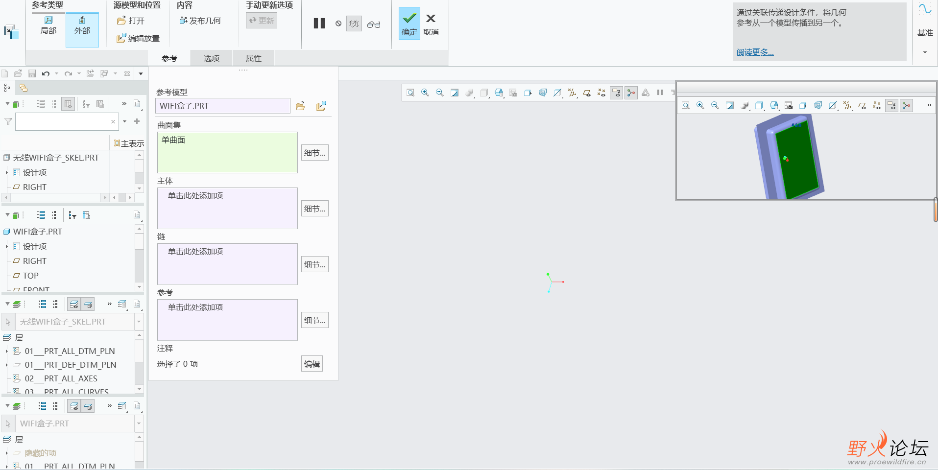Image resolution: width=938 pixels, height=470 pixels.
Task: Open the quick access toolbar customize dropdown
Action: [141, 73]
